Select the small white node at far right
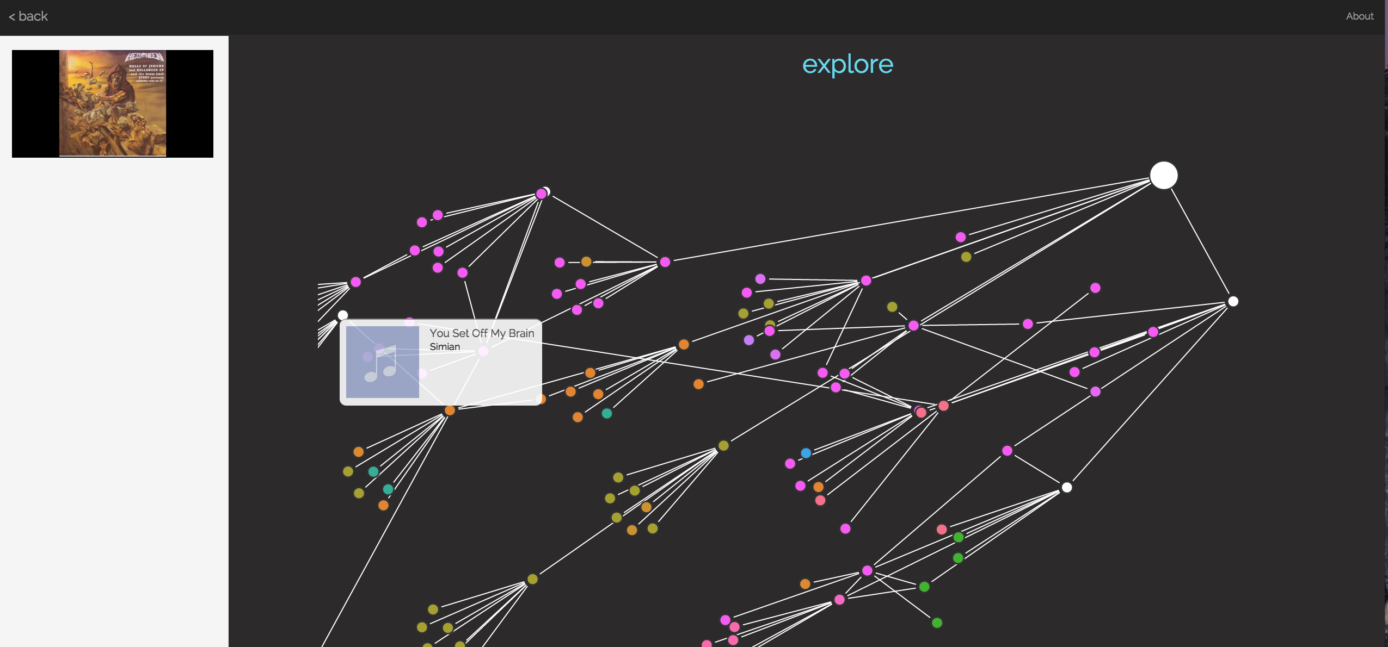 [1233, 301]
